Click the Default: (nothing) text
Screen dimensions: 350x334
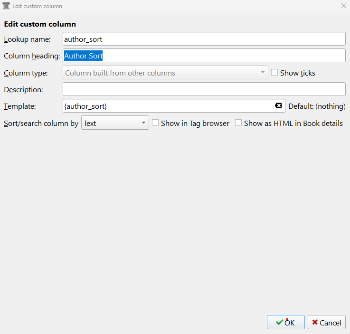point(317,106)
